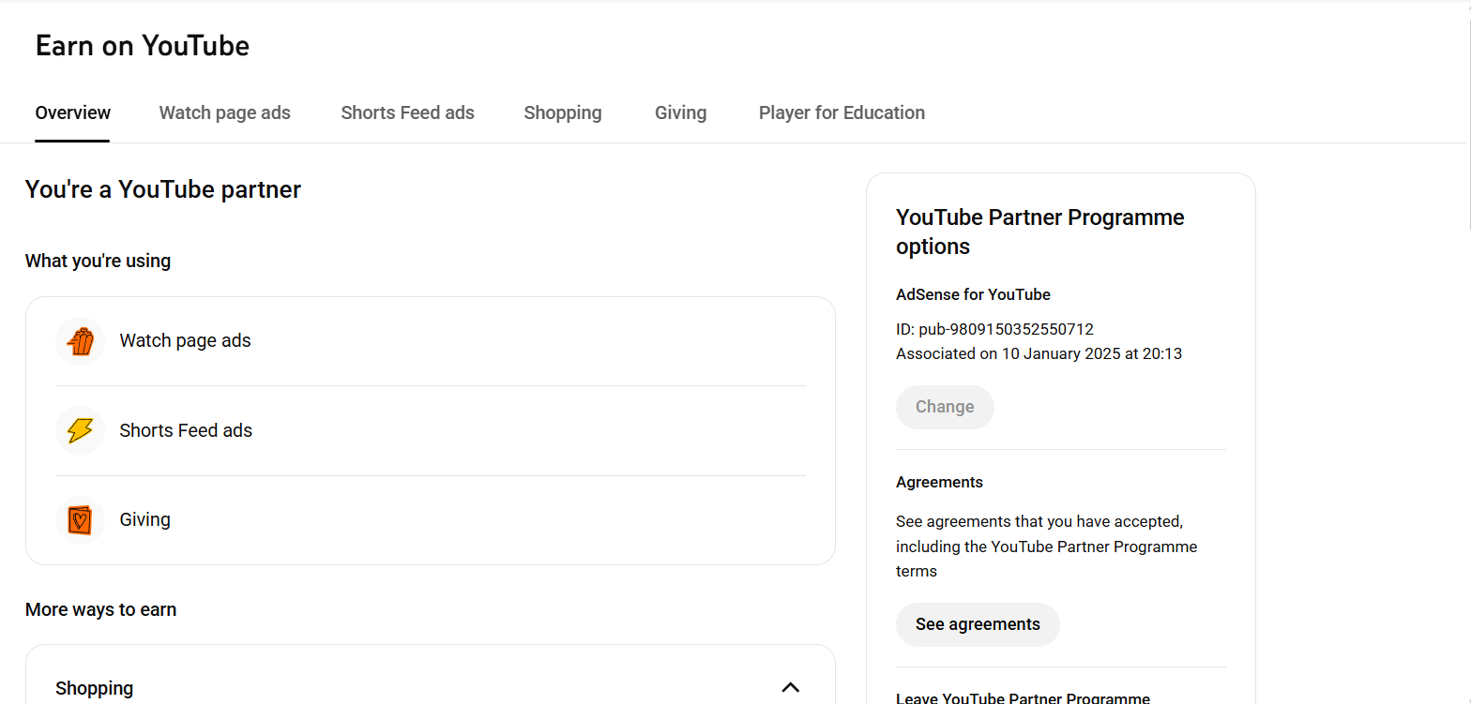Click the lightning bolt Shorts Feed ads icon
The image size is (1471, 704).
(x=81, y=430)
